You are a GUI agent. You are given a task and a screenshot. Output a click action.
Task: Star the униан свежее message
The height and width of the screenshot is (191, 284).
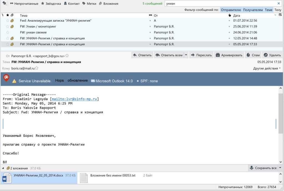[x=7, y=32]
